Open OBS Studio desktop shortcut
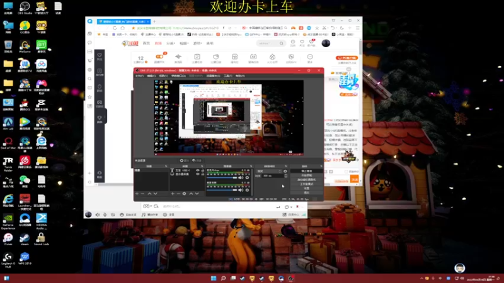The width and height of the screenshot is (504, 283). pos(25,8)
